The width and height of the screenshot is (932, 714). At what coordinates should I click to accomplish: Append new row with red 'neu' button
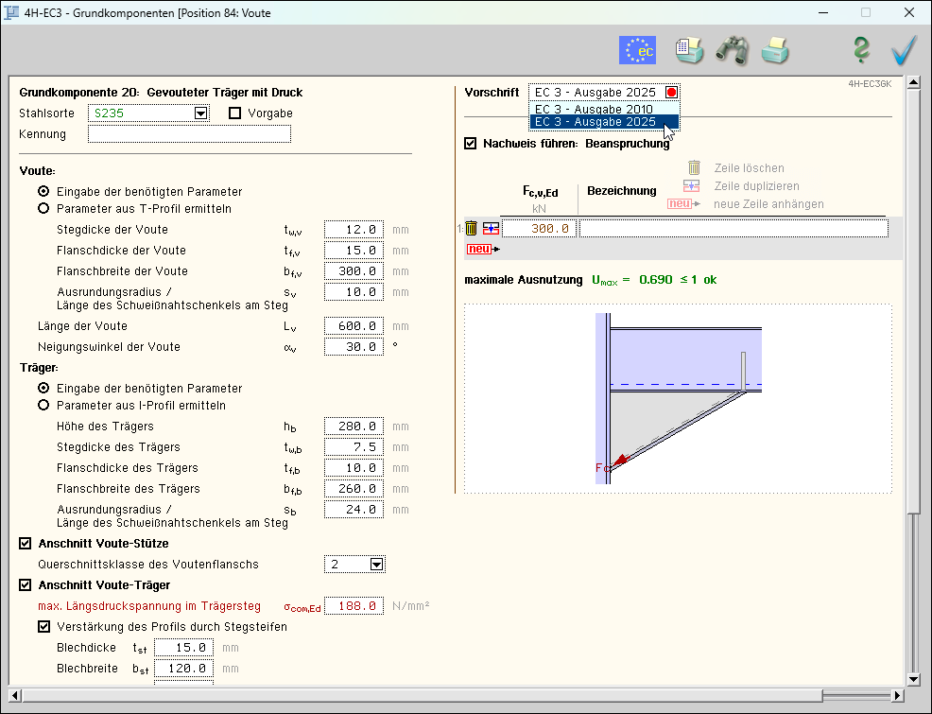click(481, 249)
